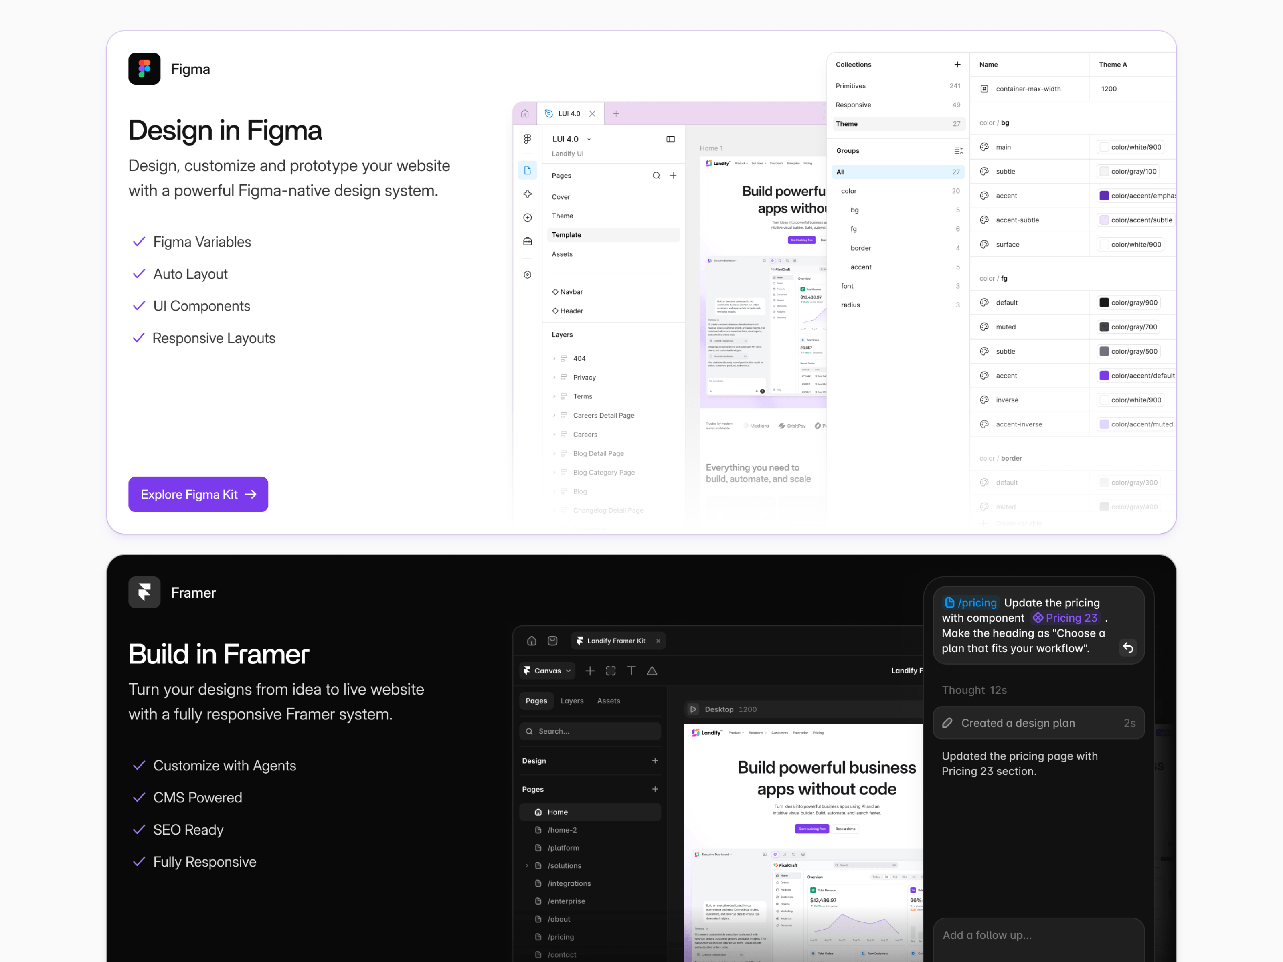Search pages with the magnifier icon
The image size is (1283, 962).
click(x=656, y=176)
